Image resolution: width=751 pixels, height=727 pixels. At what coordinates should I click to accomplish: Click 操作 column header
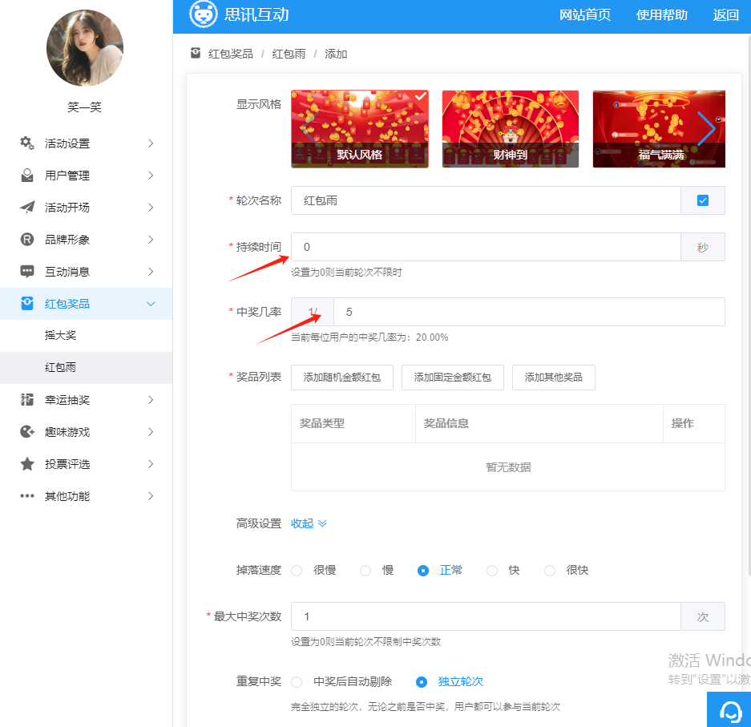pos(683,423)
